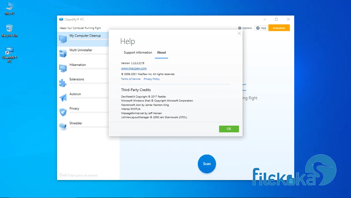Open the Extensions section label
351x198 pixels.
click(x=77, y=79)
